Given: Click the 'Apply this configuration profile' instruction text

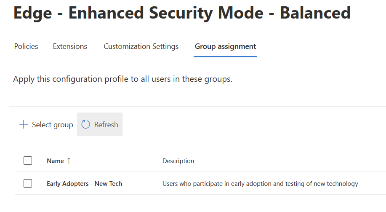Looking at the screenshot, I should (x=122, y=79).
